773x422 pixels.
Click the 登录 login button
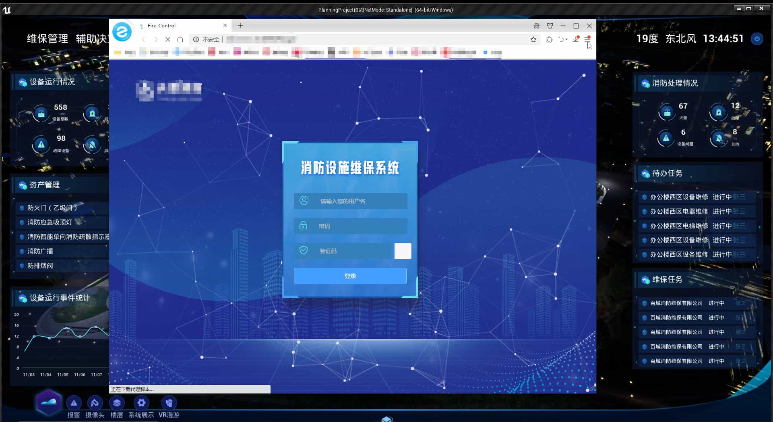pos(350,276)
